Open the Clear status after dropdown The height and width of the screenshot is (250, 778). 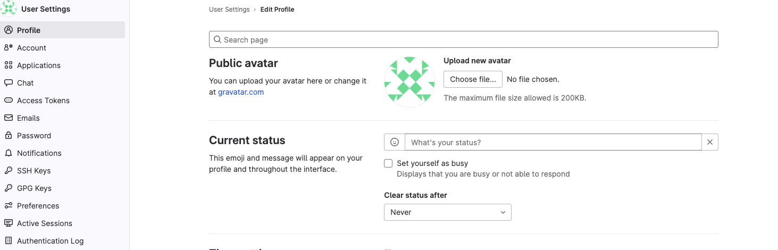tap(447, 212)
